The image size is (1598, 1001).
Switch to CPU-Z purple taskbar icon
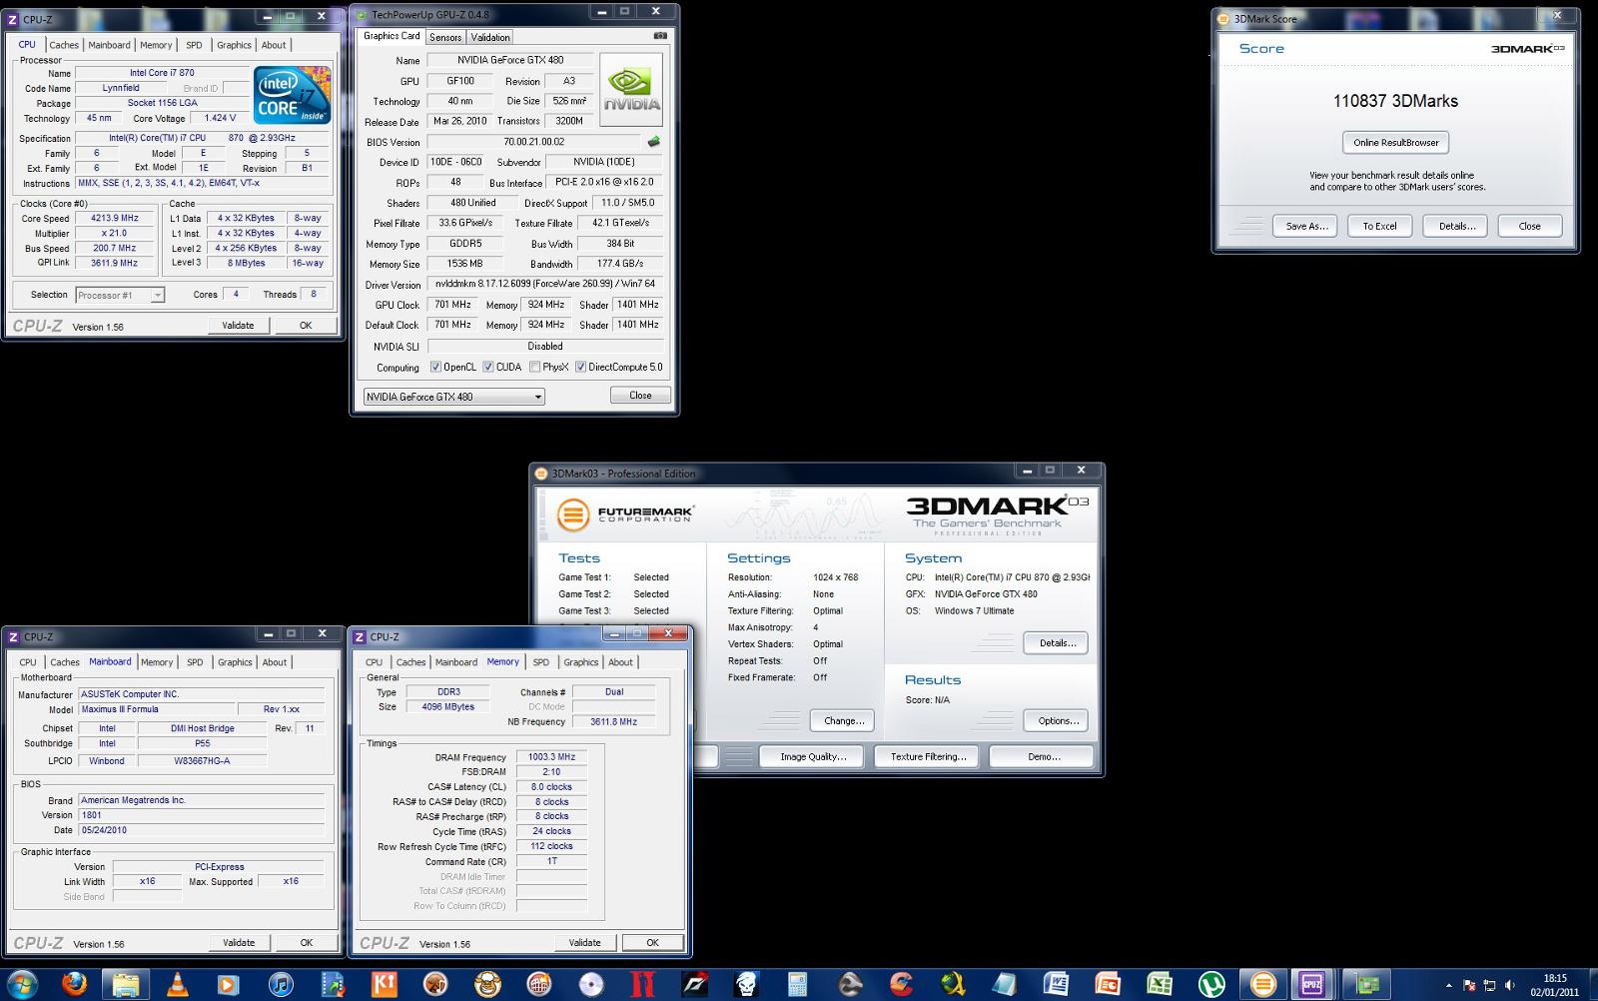1313,984
